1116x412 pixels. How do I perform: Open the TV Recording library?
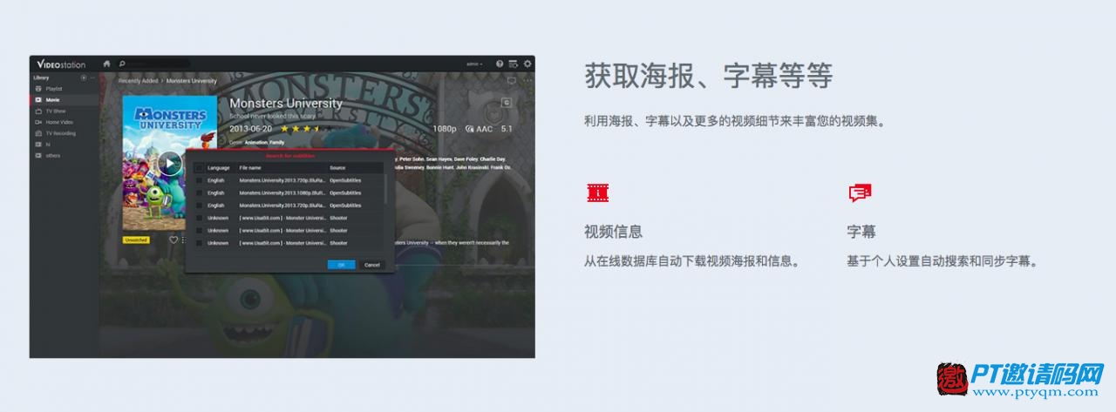click(65, 133)
